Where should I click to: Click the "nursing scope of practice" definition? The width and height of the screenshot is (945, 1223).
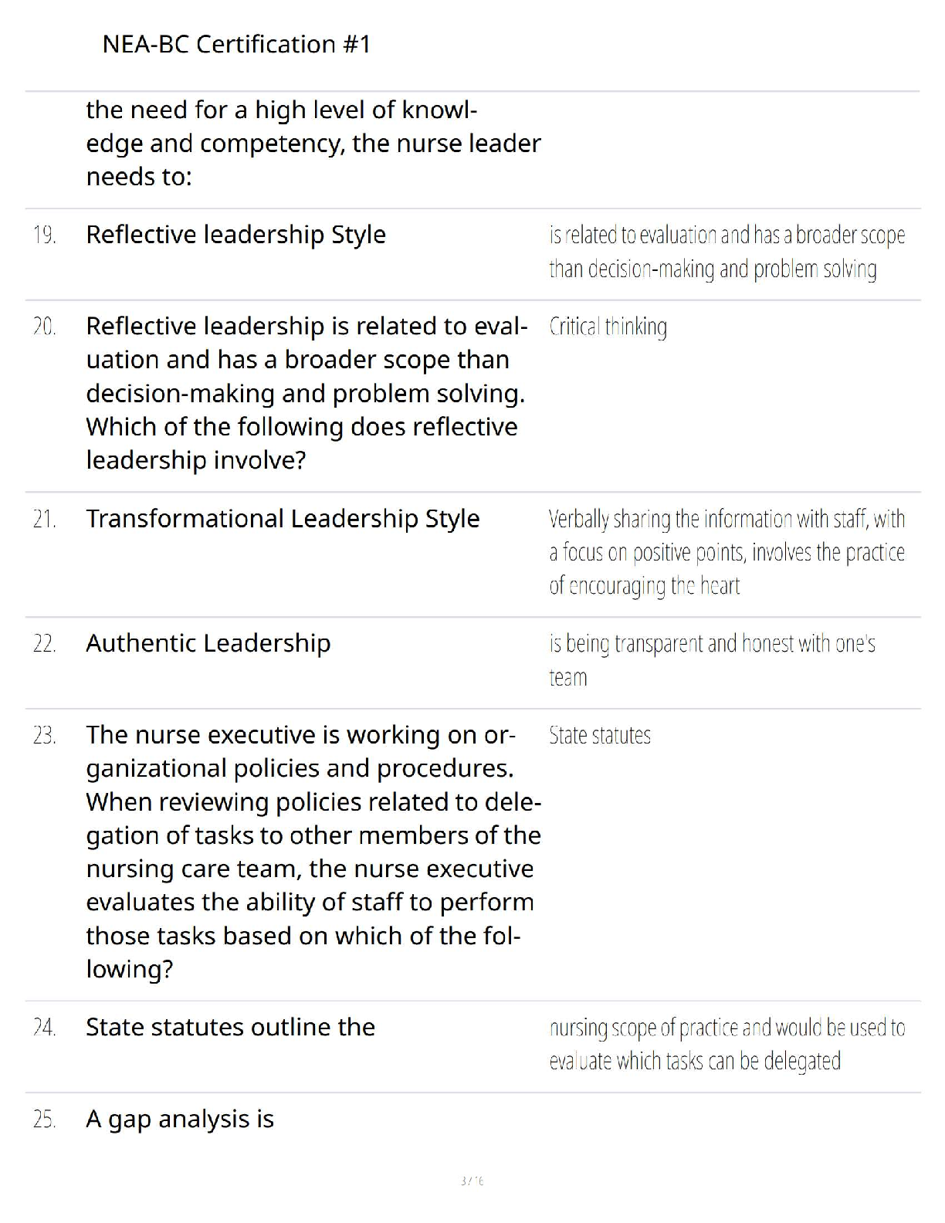coord(727,1045)
